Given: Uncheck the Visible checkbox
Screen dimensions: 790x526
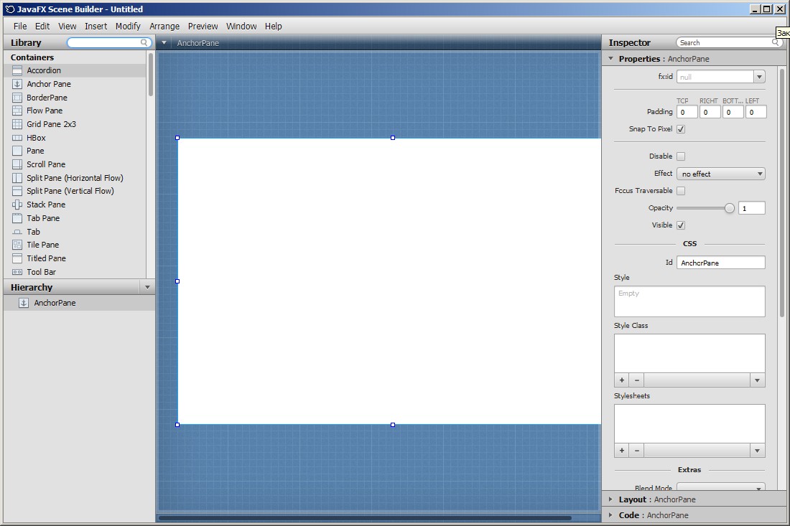Looking at the screenshot, I should pyautogui.click(x=681, y=225).
